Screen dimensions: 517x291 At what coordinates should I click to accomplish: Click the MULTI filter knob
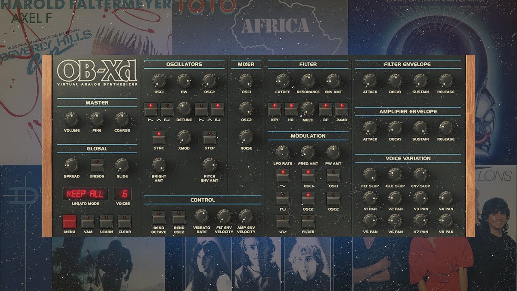coord(308,108)
